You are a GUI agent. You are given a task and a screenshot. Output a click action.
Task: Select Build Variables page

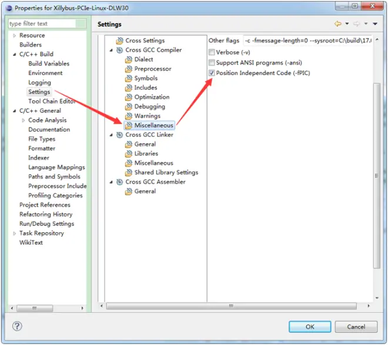pyautogui.click(x=49, y=63)
